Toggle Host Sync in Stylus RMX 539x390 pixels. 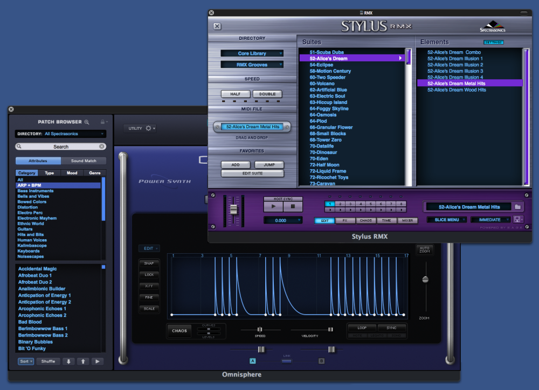pyautogui.click(x=284, y=199)
